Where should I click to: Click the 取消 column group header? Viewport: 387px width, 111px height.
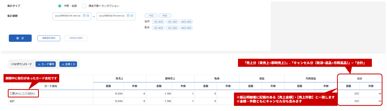click(217, 78)
